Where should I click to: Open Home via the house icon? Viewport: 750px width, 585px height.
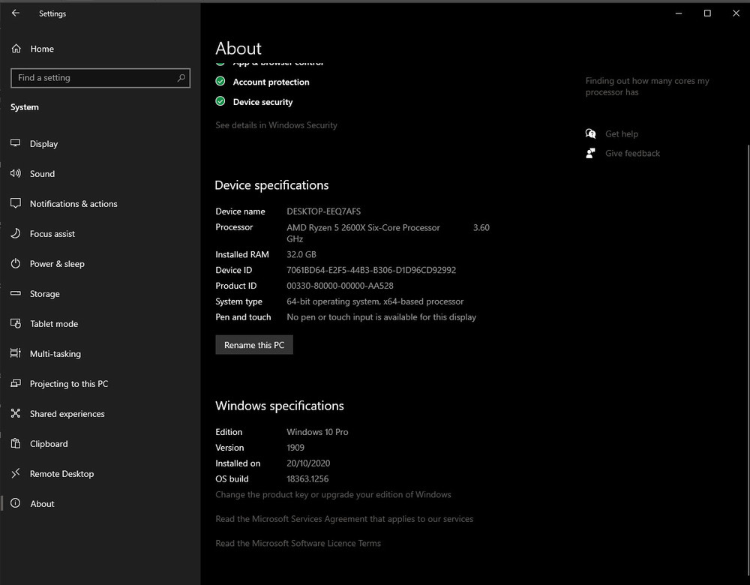tap(16, 49)
